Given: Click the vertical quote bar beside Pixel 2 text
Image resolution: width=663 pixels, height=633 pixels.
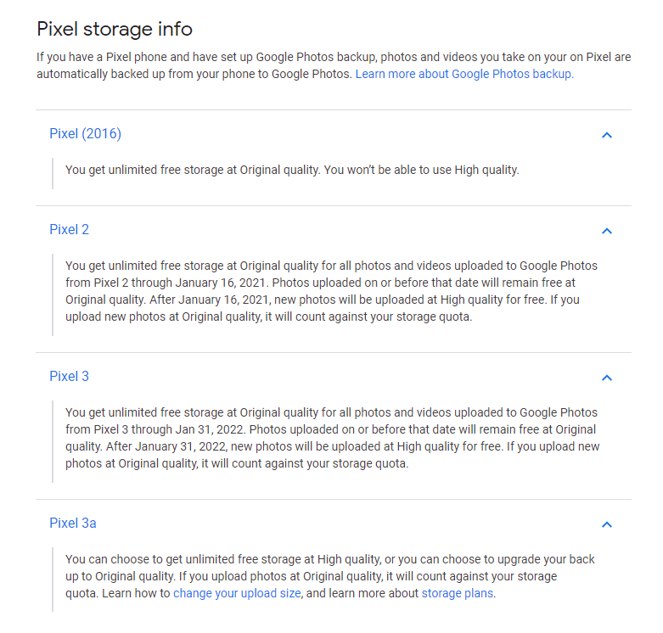Looking at the screenshot, I should point(53,292).
